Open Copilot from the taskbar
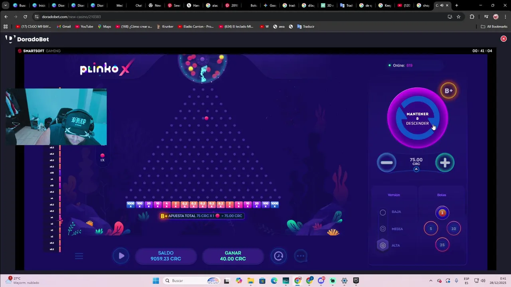The image size is (511, 287). click(239, 281)
